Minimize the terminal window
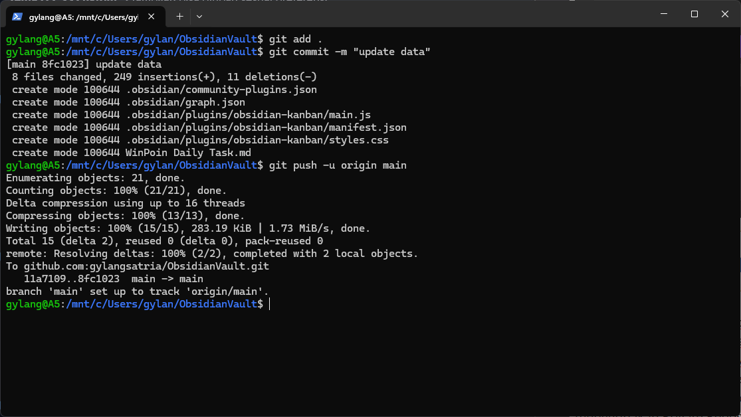This screenshot has width=741, height=417. 663,14
